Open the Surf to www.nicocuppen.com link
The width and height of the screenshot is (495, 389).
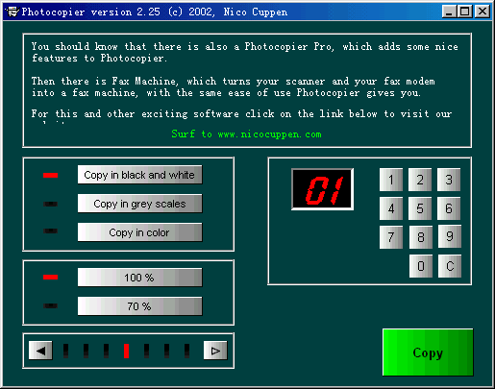pos(246,134)
